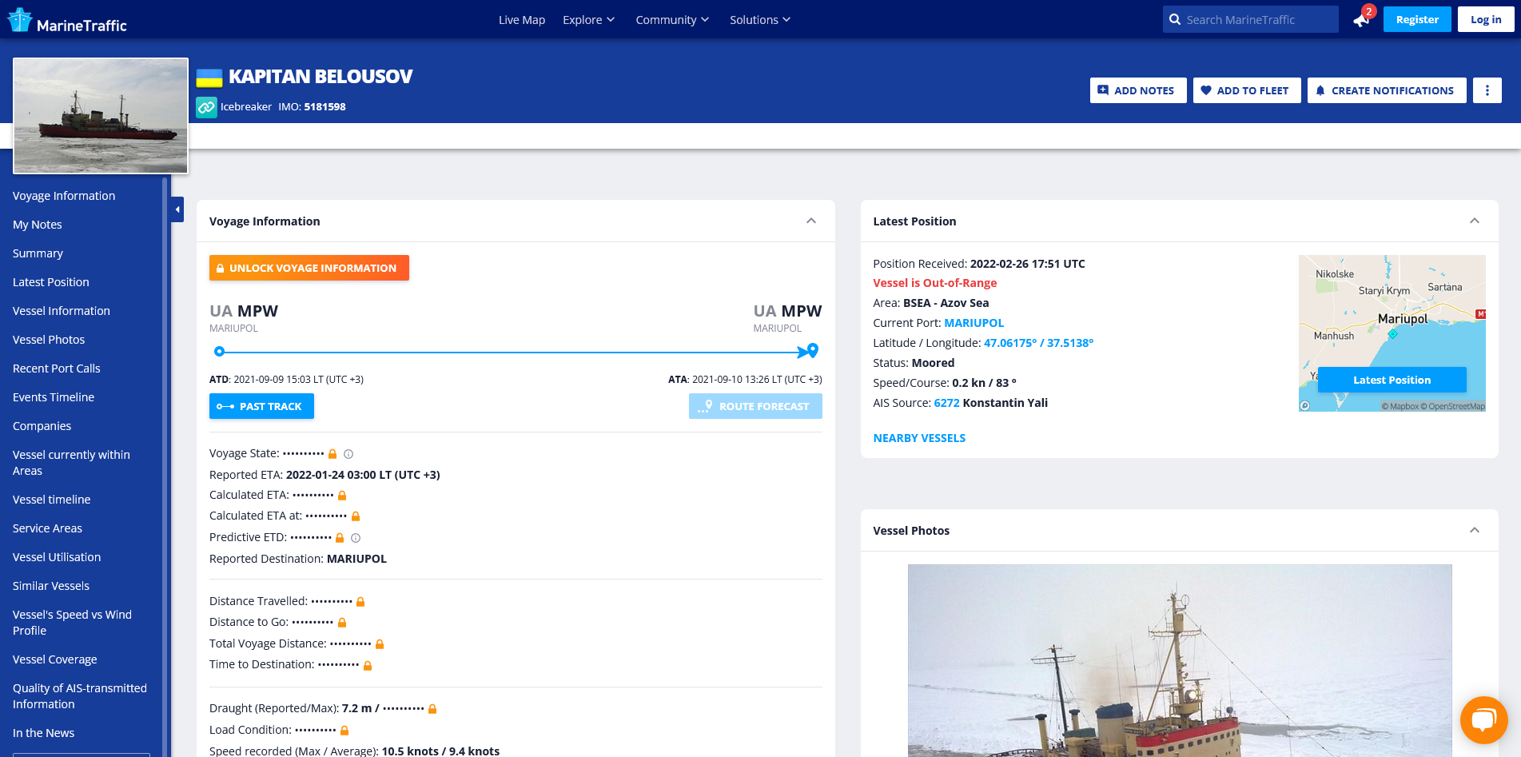Open Similar Vessels section
Image resolution: width=1521 pixels, height=757 pixels.
[x=51, y=586]
